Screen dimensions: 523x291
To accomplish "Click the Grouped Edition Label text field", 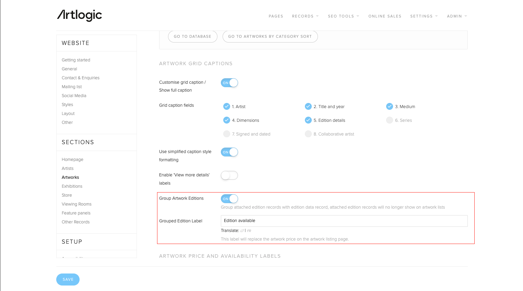I will point(344,221).
